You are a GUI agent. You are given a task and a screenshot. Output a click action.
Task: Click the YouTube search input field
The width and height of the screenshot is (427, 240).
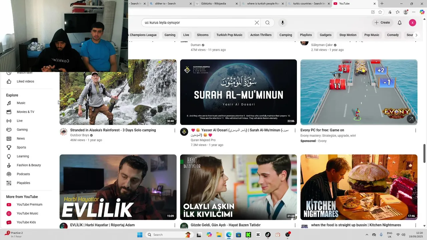197,23
